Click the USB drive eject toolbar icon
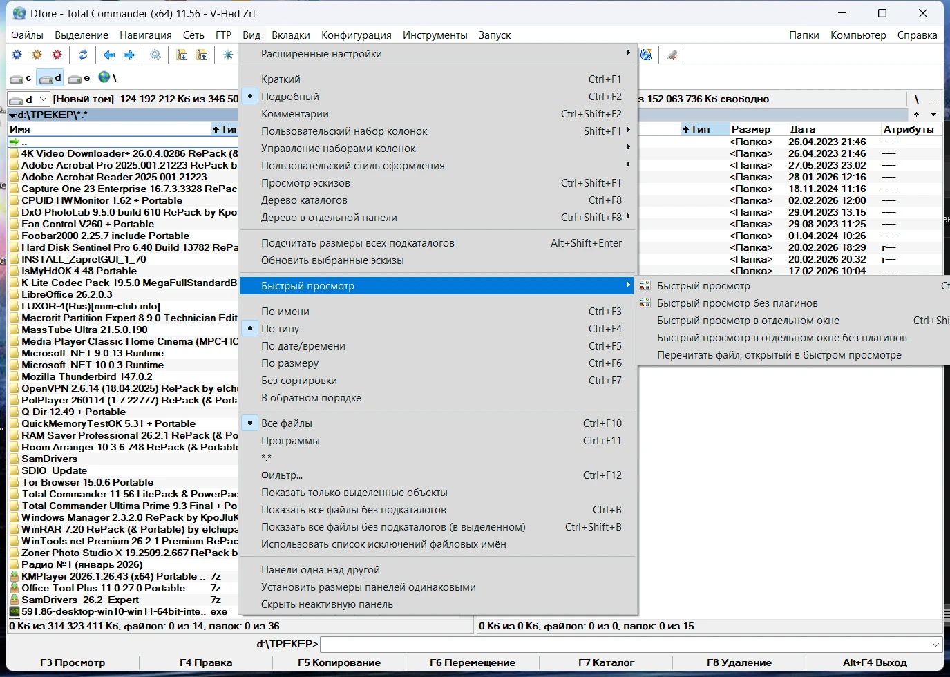950x677 pixels. coord(672,55)
